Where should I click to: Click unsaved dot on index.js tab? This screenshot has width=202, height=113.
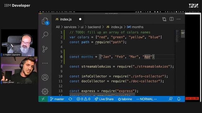pyautogui.click(x=80, y=19)
